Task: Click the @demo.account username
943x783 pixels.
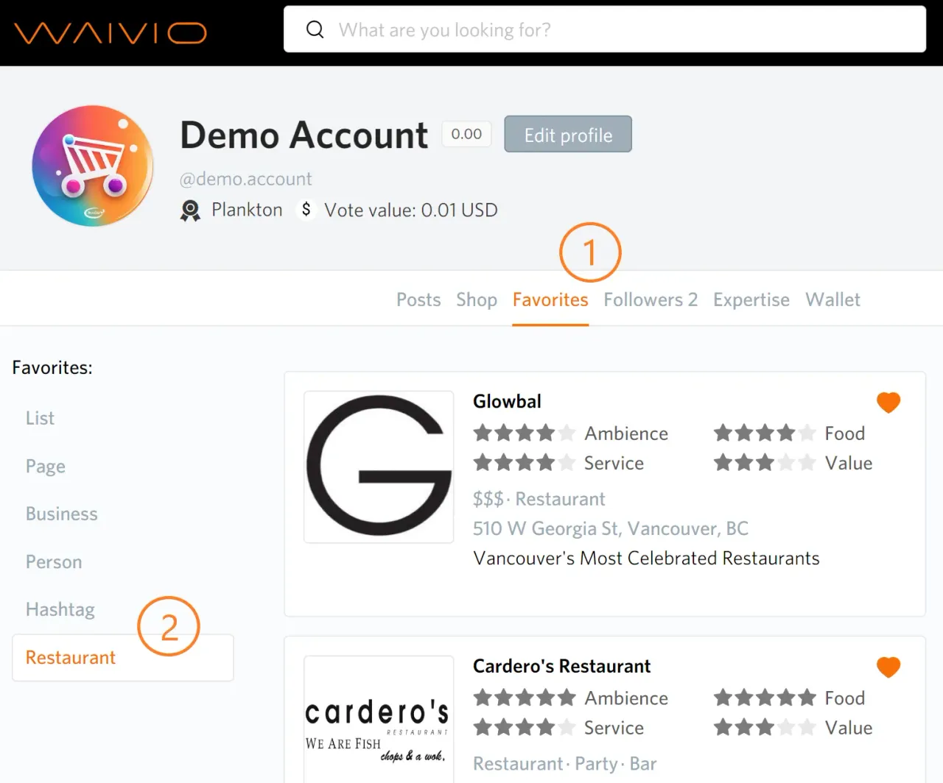Action: [x=246, y=179]
